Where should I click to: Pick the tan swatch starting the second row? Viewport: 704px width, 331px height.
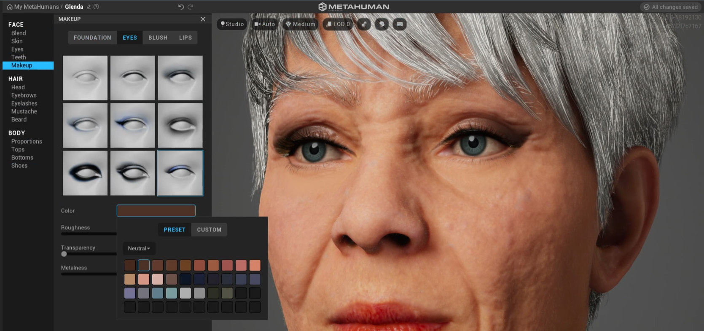(130, 279)
